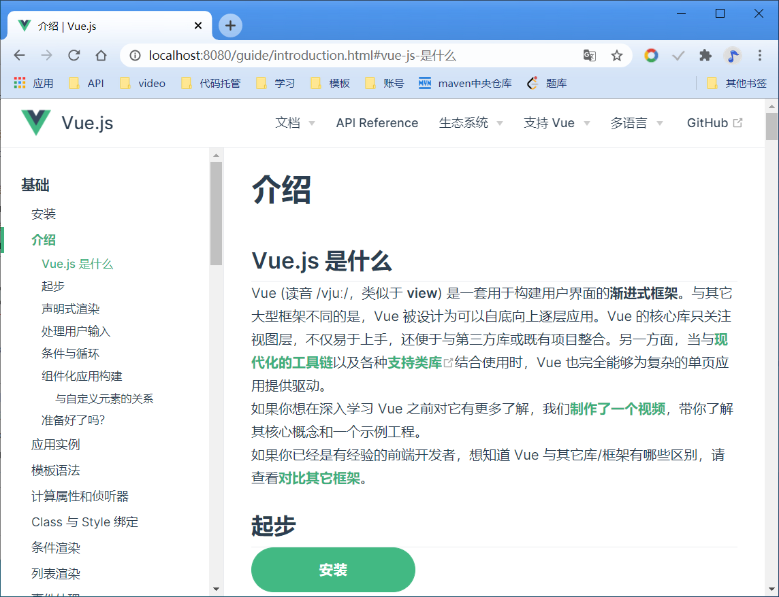Open 条件渲染 in the sidebar
The width and height of the screenshot is (779, 597).
coord(56,547)
